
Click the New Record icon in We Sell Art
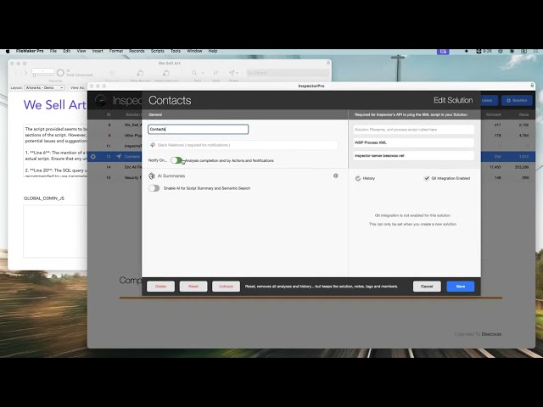tap(140, 73)
